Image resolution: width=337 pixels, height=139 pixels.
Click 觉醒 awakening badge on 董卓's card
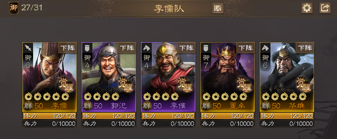[245, 84]
